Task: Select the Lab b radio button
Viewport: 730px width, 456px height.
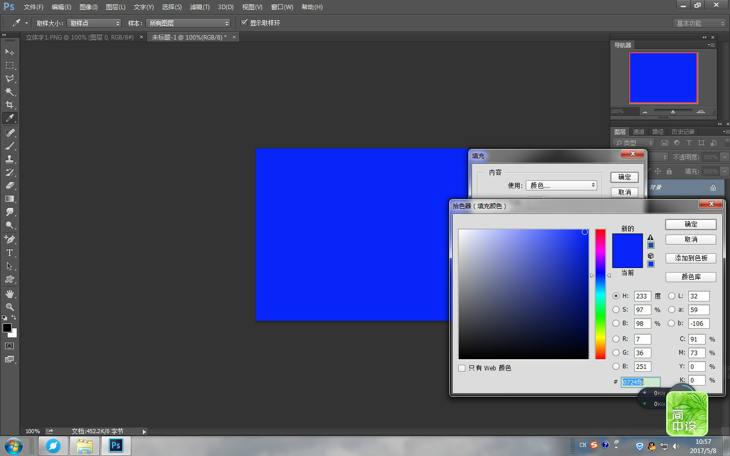Action: pos(672,323)
